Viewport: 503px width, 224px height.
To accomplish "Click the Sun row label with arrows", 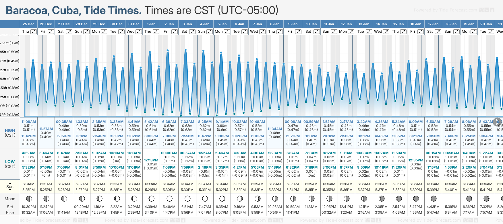I will pyautogui.click(x=10, y=187).
